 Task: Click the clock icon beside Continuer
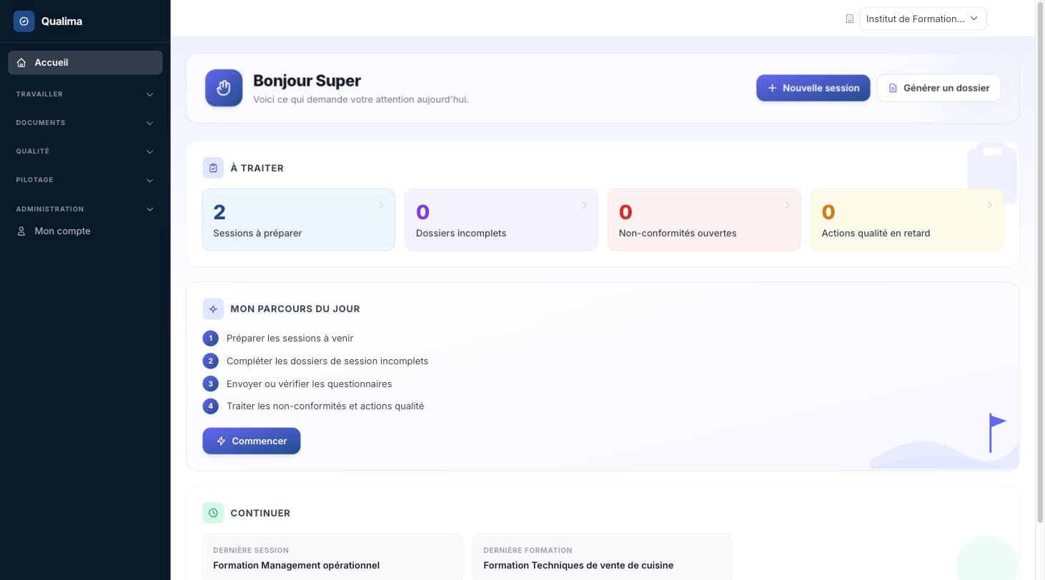[x=213, y=513]
